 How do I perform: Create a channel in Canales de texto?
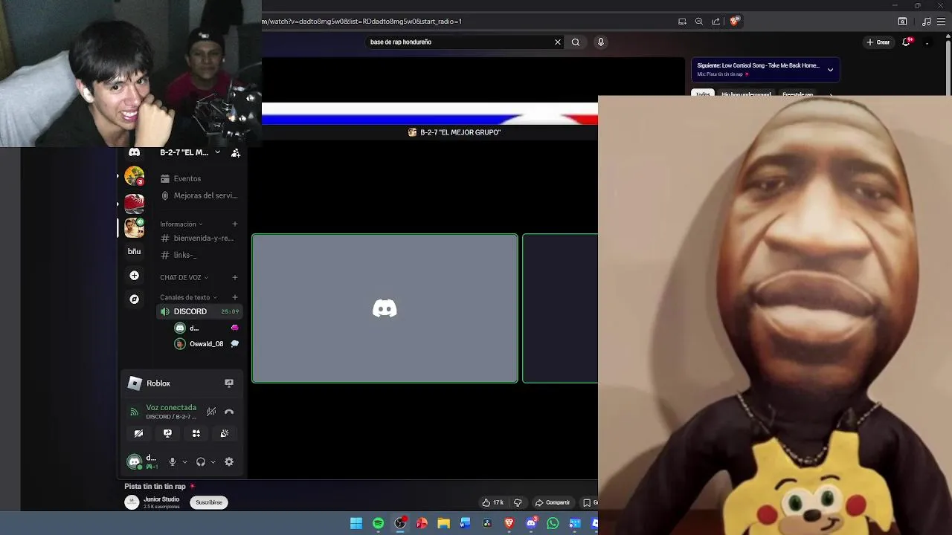coord(235,297)
